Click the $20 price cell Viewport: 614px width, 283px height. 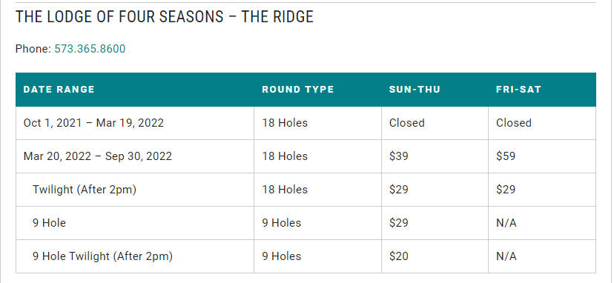tap(435, 256)
